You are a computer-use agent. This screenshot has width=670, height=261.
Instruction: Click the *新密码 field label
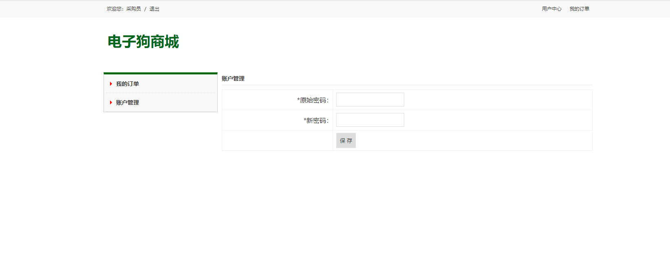[x=316, y=120]
